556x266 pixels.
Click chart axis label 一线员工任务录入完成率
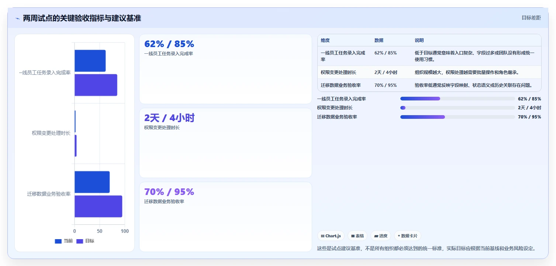(x=45, y=73)
